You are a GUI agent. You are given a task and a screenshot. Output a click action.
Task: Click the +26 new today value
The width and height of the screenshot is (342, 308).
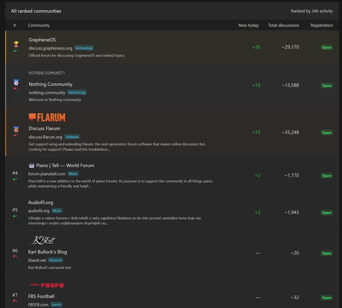tap(256, 47)
